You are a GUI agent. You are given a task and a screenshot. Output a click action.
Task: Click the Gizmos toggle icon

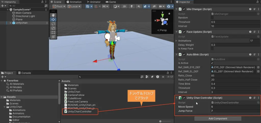[169, 6]
